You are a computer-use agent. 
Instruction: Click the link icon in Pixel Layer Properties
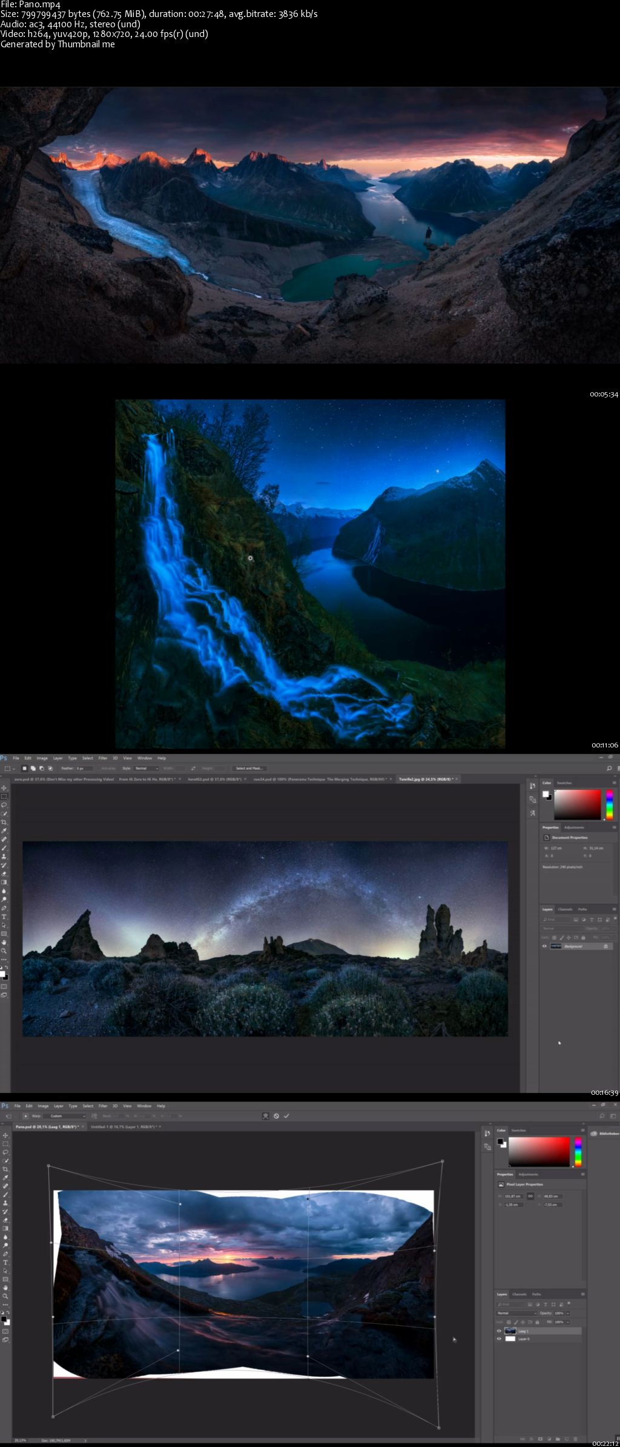530,1196
